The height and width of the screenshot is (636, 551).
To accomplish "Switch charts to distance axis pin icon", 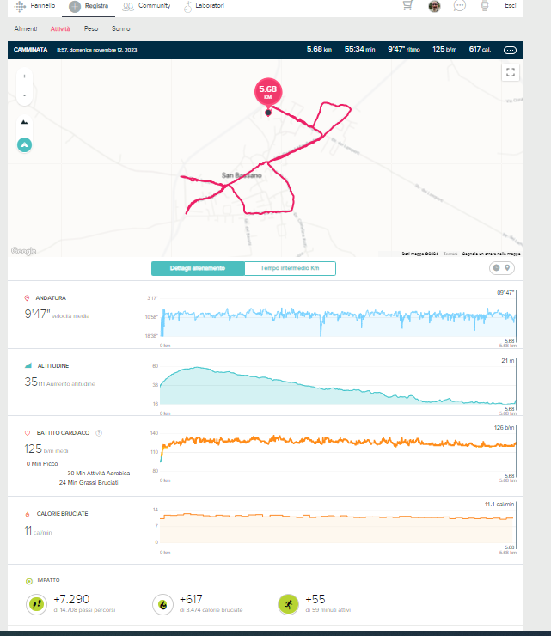I will [x=507, y=267].
